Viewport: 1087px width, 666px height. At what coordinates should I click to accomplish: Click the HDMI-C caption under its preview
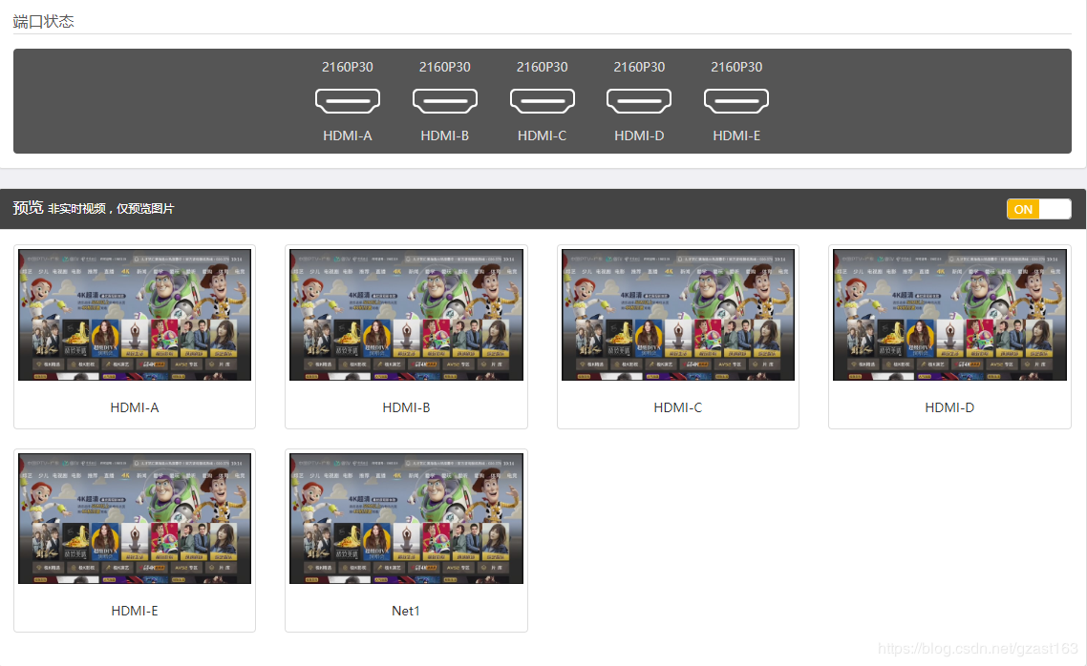pos(678,407)
